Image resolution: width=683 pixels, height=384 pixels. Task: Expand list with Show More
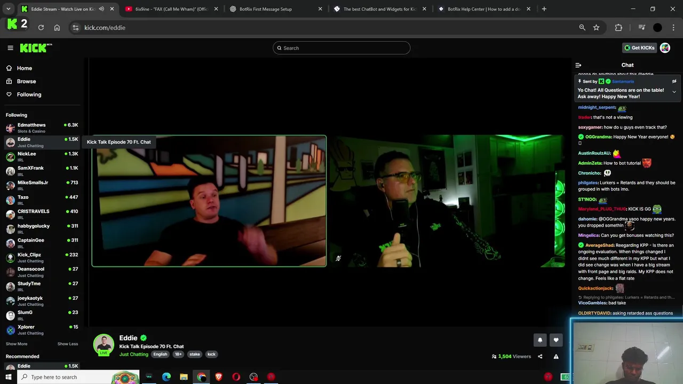coord(17,344)
